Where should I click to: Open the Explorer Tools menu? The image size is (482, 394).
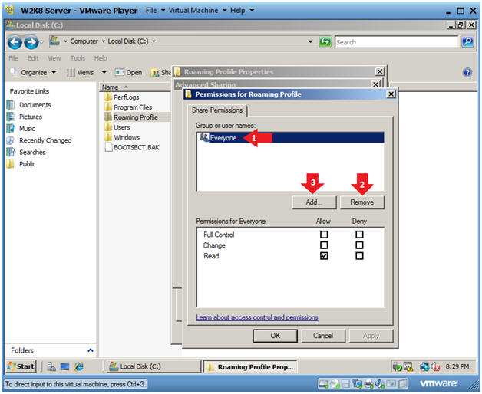coord(78,58)
